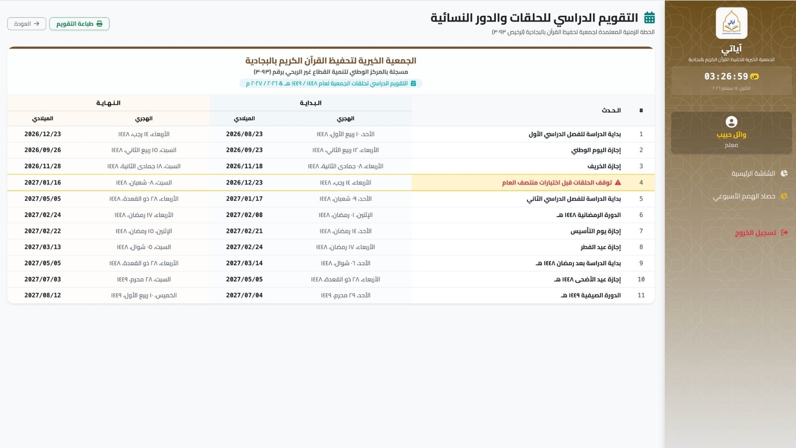Click the الحدث column header
This screenshot has height=448, width=796.
pyautogui.click(x=611, y=111)
